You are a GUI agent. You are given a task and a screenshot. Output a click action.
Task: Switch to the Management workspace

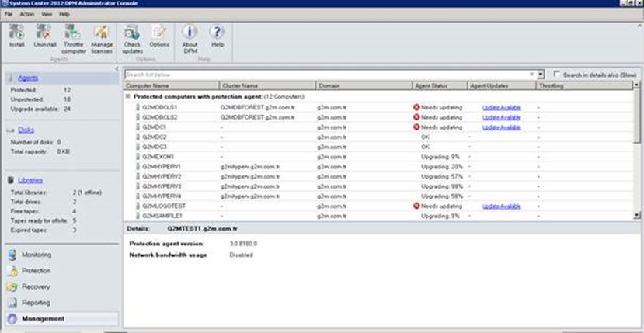pos(61,318)
